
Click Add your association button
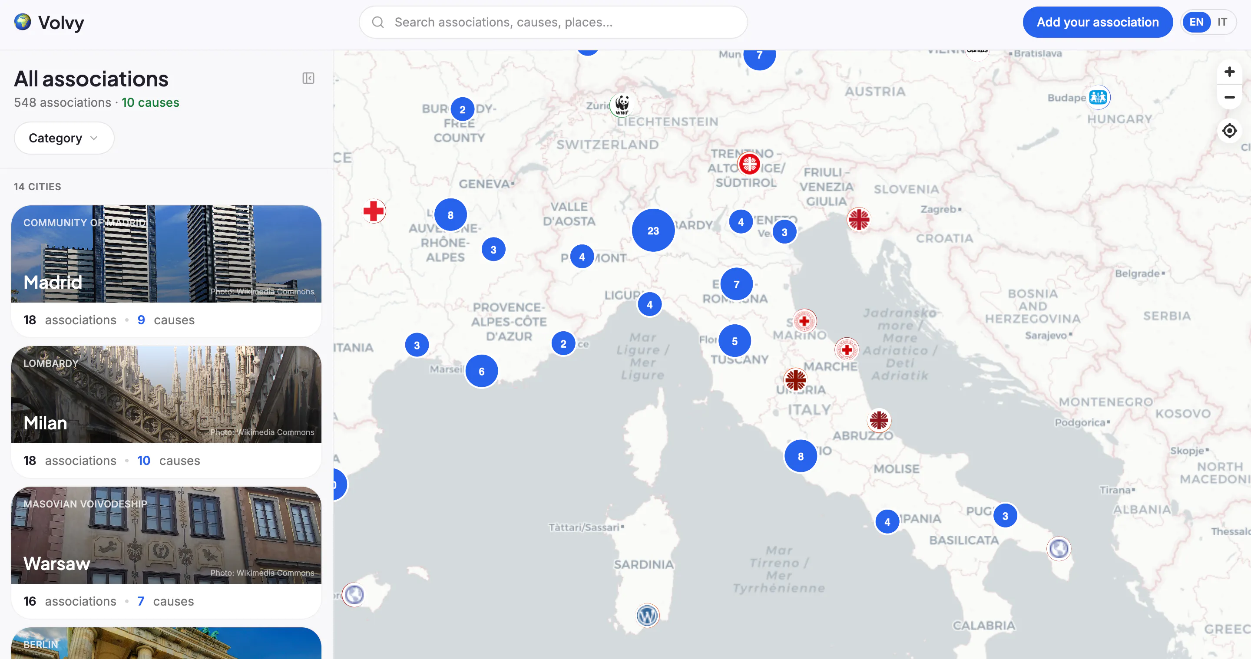tap(1098, 22)
